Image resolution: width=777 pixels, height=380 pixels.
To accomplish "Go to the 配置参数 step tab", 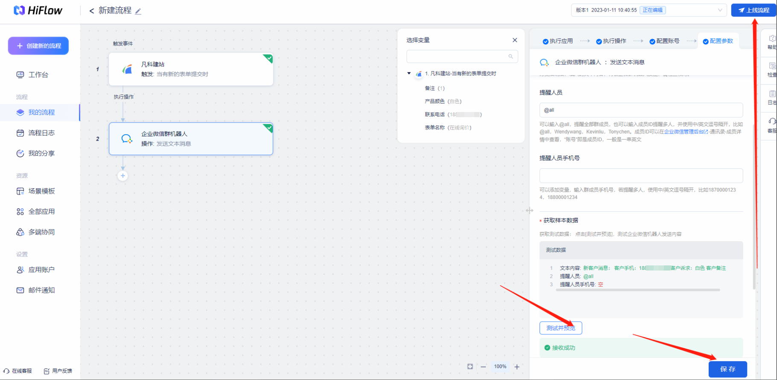I will click(718, 41).
